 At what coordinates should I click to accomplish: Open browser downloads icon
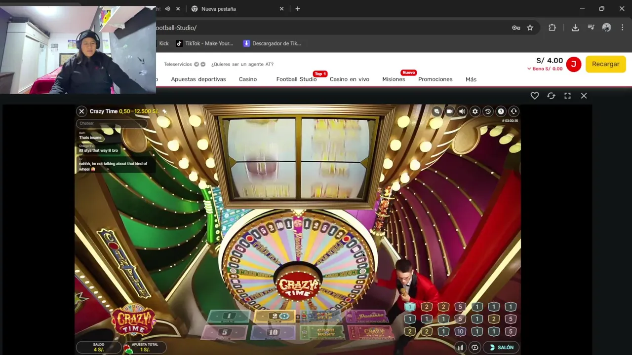(x=575, y=28)
